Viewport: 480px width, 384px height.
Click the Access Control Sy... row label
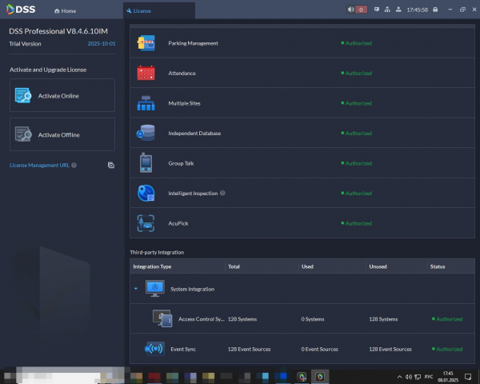tap(202, 319)
